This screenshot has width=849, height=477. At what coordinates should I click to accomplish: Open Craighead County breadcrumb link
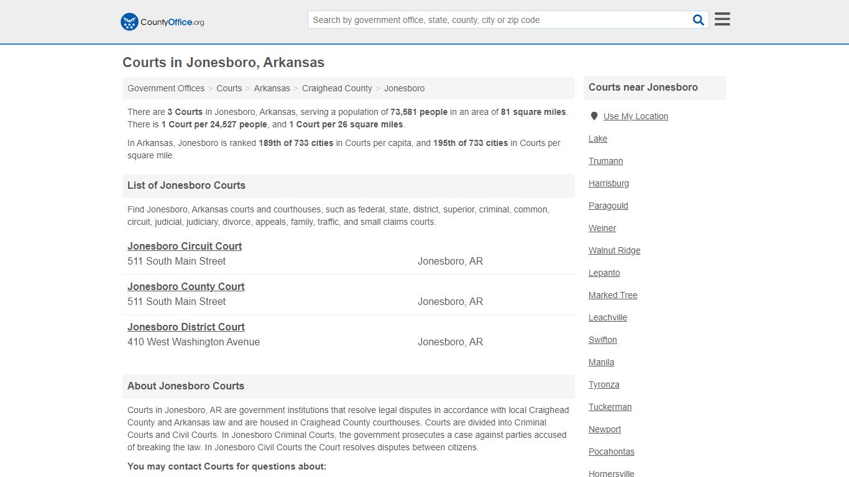(337, 88)
